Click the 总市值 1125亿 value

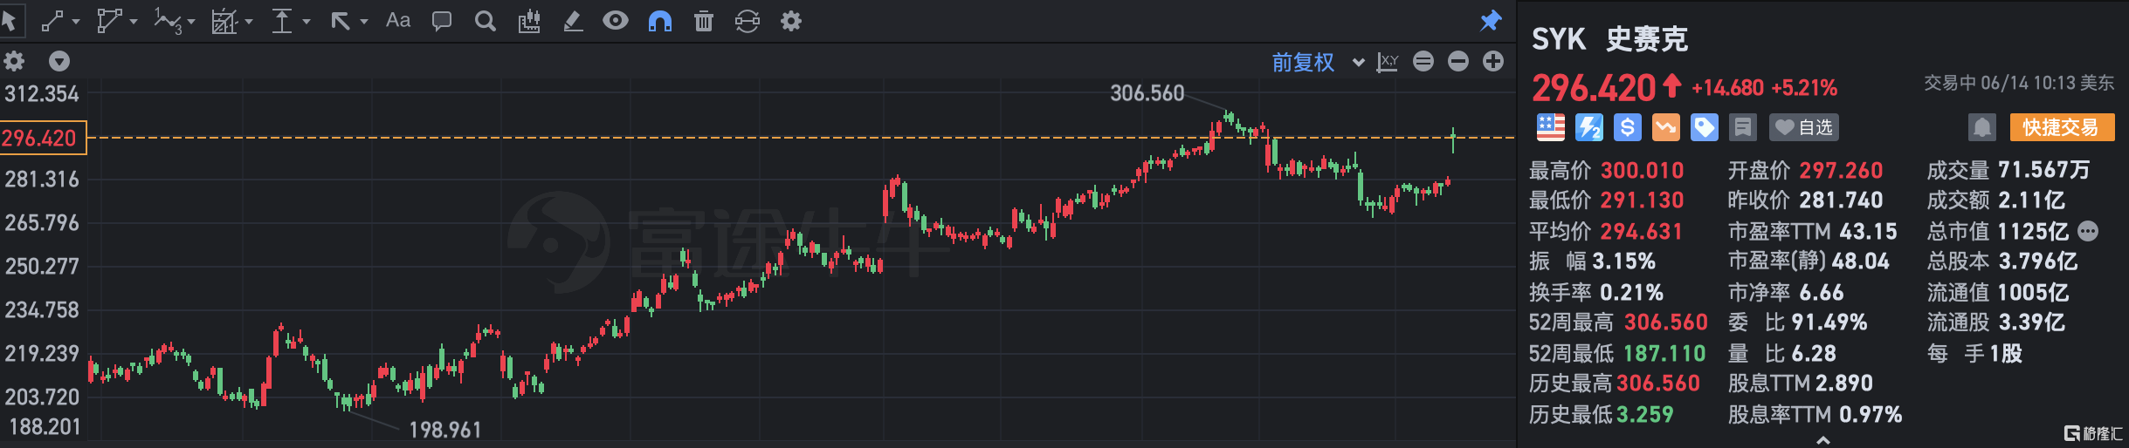click(2034, 231)
